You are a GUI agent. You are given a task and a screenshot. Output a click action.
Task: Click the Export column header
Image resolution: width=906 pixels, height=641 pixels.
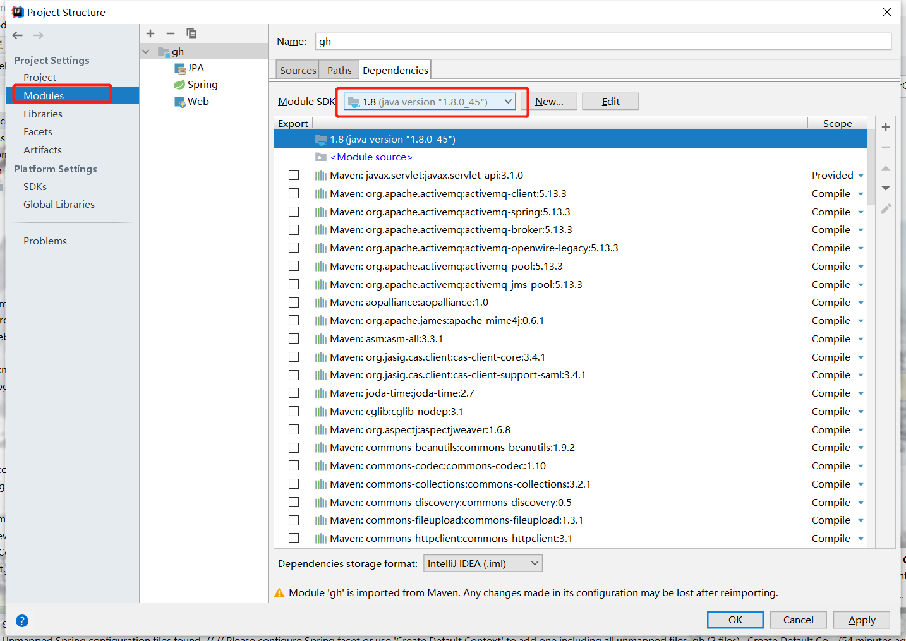293,123
